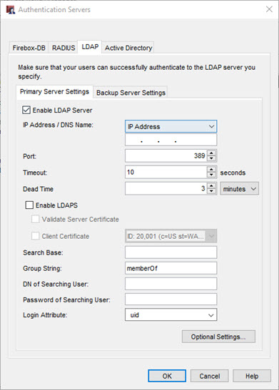This screenshot has height=390, width=279.
Task: Open Optional Settings dialog
Action: point(218,337)
